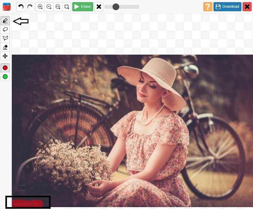
Task: Fit the image to the screen
Action: coord(67,6)
